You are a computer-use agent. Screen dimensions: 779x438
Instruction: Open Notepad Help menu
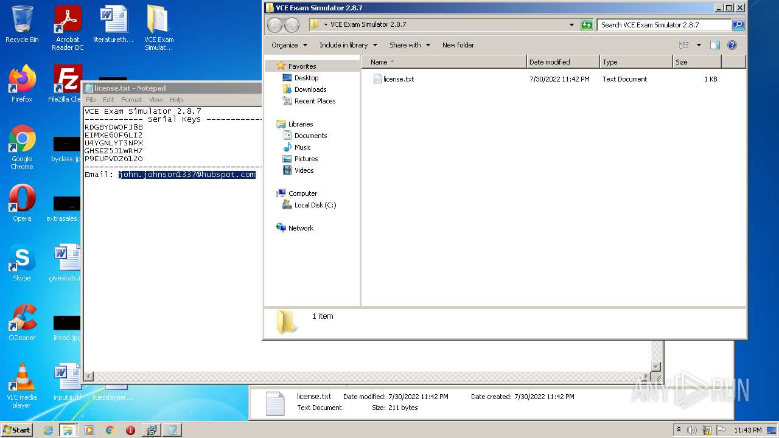tap(176, 100)
